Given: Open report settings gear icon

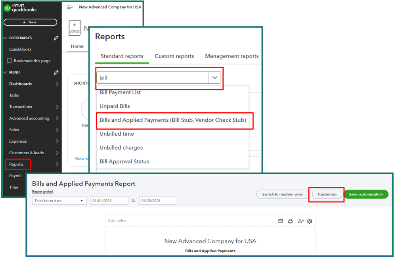Looking at the screenshot, I should click(x=310, y=221).
